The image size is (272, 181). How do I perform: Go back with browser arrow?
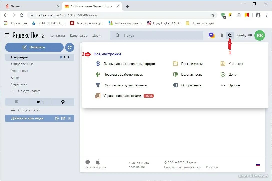(x=6, y=15)
